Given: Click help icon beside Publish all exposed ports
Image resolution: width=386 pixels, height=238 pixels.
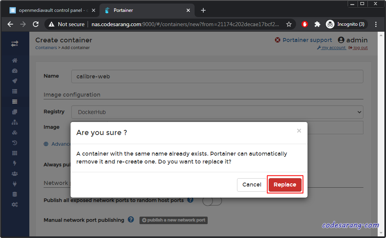Looking at the screenshot, I should 190,200.
